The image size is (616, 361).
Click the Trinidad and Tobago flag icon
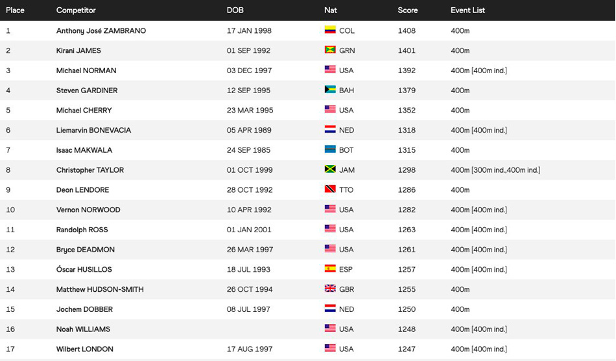[x=330, y=190]
